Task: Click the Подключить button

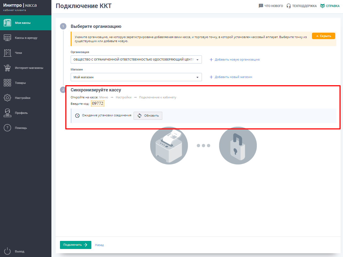Action: pyautogui.click(x=76, y=245)
